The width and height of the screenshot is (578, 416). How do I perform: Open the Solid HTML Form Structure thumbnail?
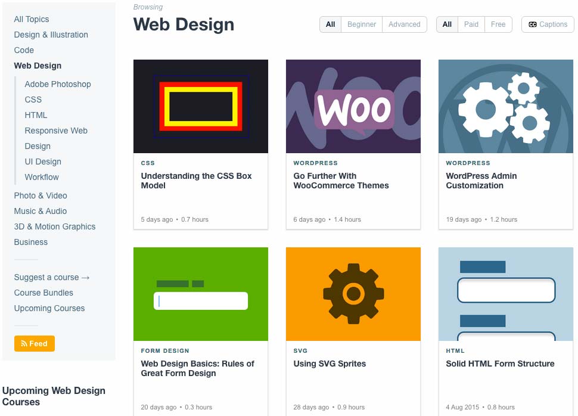pyautogui.click(x=506, y=294)
